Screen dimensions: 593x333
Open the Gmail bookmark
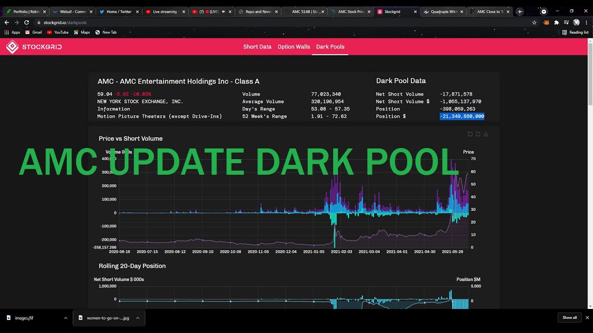pos(33,32)
